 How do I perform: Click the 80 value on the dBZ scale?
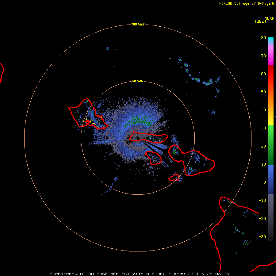coord(263,37)
